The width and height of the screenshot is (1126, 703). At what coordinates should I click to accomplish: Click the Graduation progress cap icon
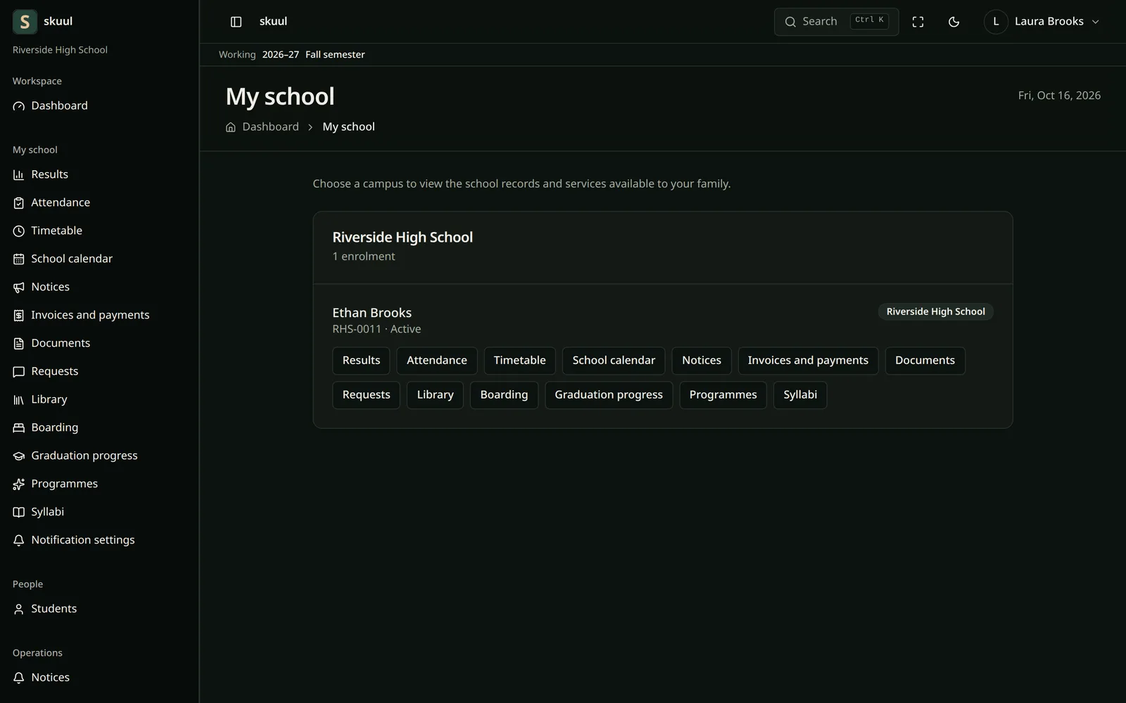19,456
